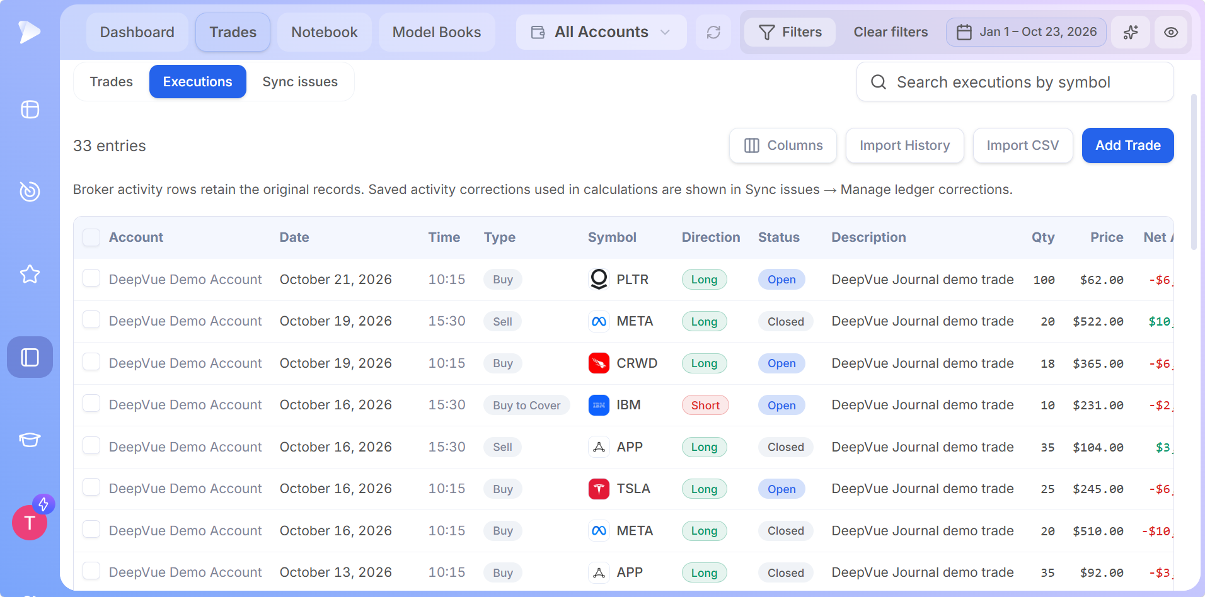Click the Import CSV button
The height and width of the screenshot is (597, 1205).
coord(1023,145)
